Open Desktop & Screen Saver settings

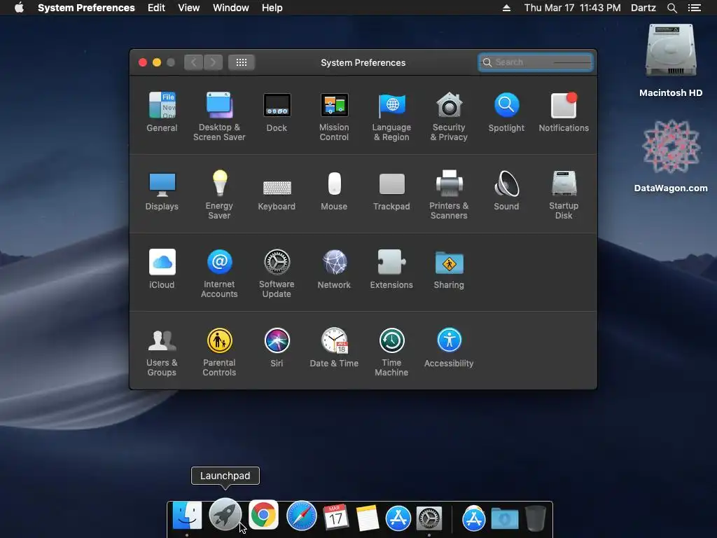219,116
